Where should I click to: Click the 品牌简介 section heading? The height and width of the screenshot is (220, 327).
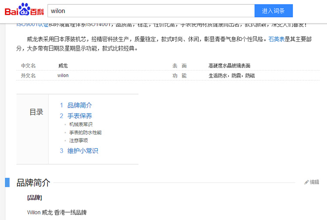click(x=34, y=183)
